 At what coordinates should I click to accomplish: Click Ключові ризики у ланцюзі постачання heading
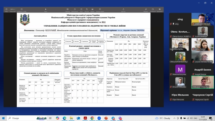(84, 47)
